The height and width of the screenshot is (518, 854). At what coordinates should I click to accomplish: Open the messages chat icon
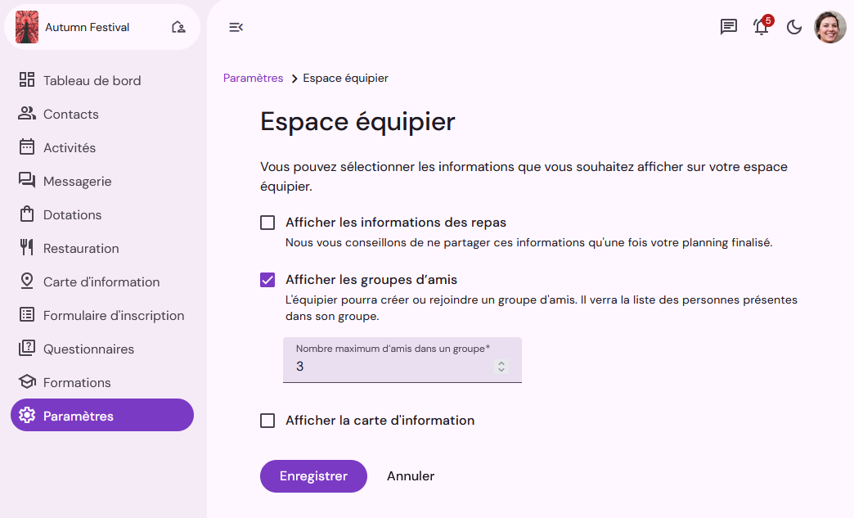tap(728, 27)
